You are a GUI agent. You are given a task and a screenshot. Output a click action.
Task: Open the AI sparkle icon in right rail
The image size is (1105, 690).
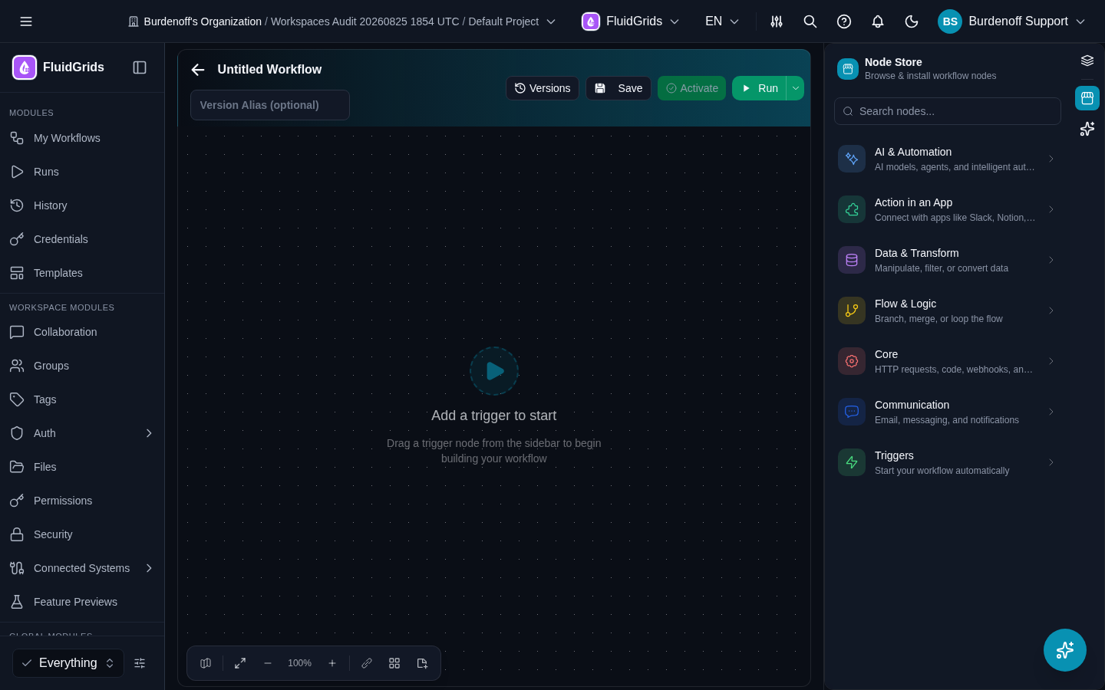(1087, 129)
